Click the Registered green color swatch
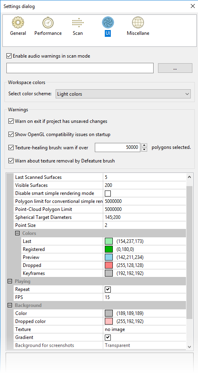This screenshot has width=198, height=373. [x=109, y=249]
